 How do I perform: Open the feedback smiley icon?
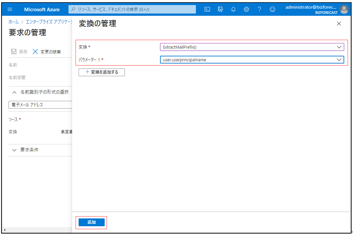click(x=272, y=9)
